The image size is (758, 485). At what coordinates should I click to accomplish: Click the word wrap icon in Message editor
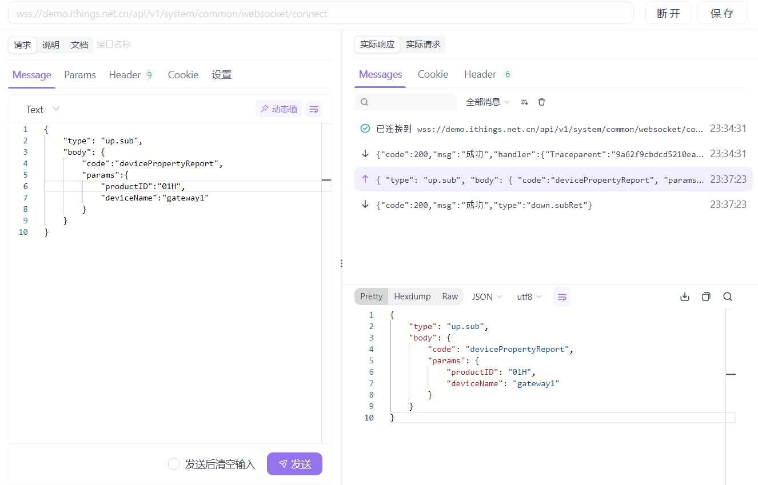pyautogui.click(x=314, y=109)
